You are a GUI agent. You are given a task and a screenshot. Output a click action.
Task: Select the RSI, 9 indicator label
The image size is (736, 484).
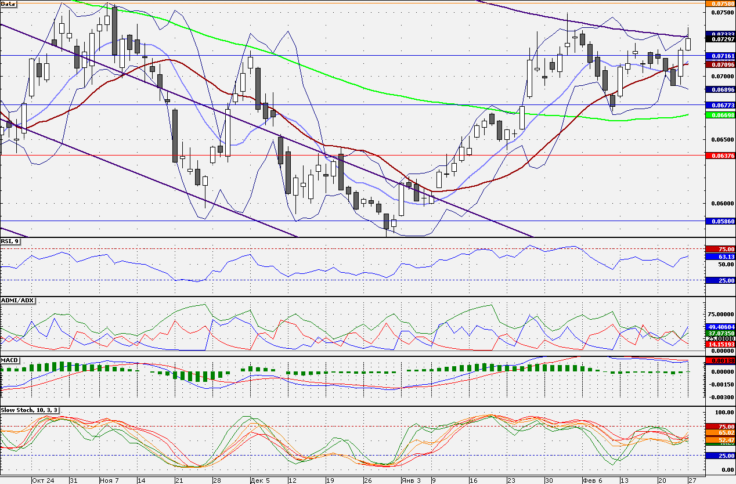(x=10, y=241)
